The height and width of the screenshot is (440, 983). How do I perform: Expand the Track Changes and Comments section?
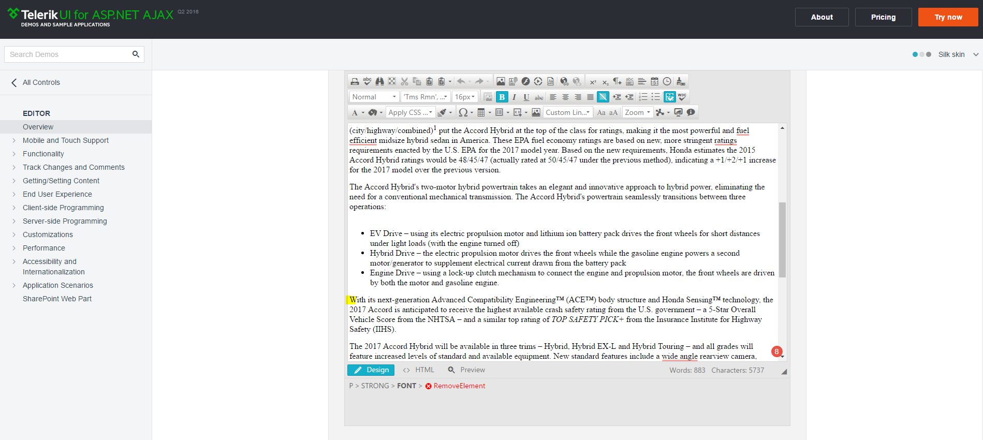point(74,167)
